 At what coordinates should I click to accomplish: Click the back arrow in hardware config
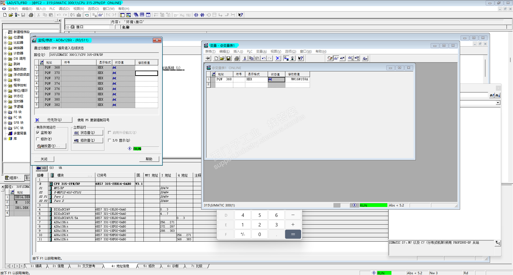[x=38, y=168]
